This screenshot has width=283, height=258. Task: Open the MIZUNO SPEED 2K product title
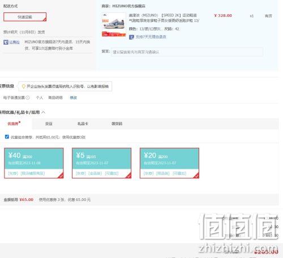coord(164,18)
